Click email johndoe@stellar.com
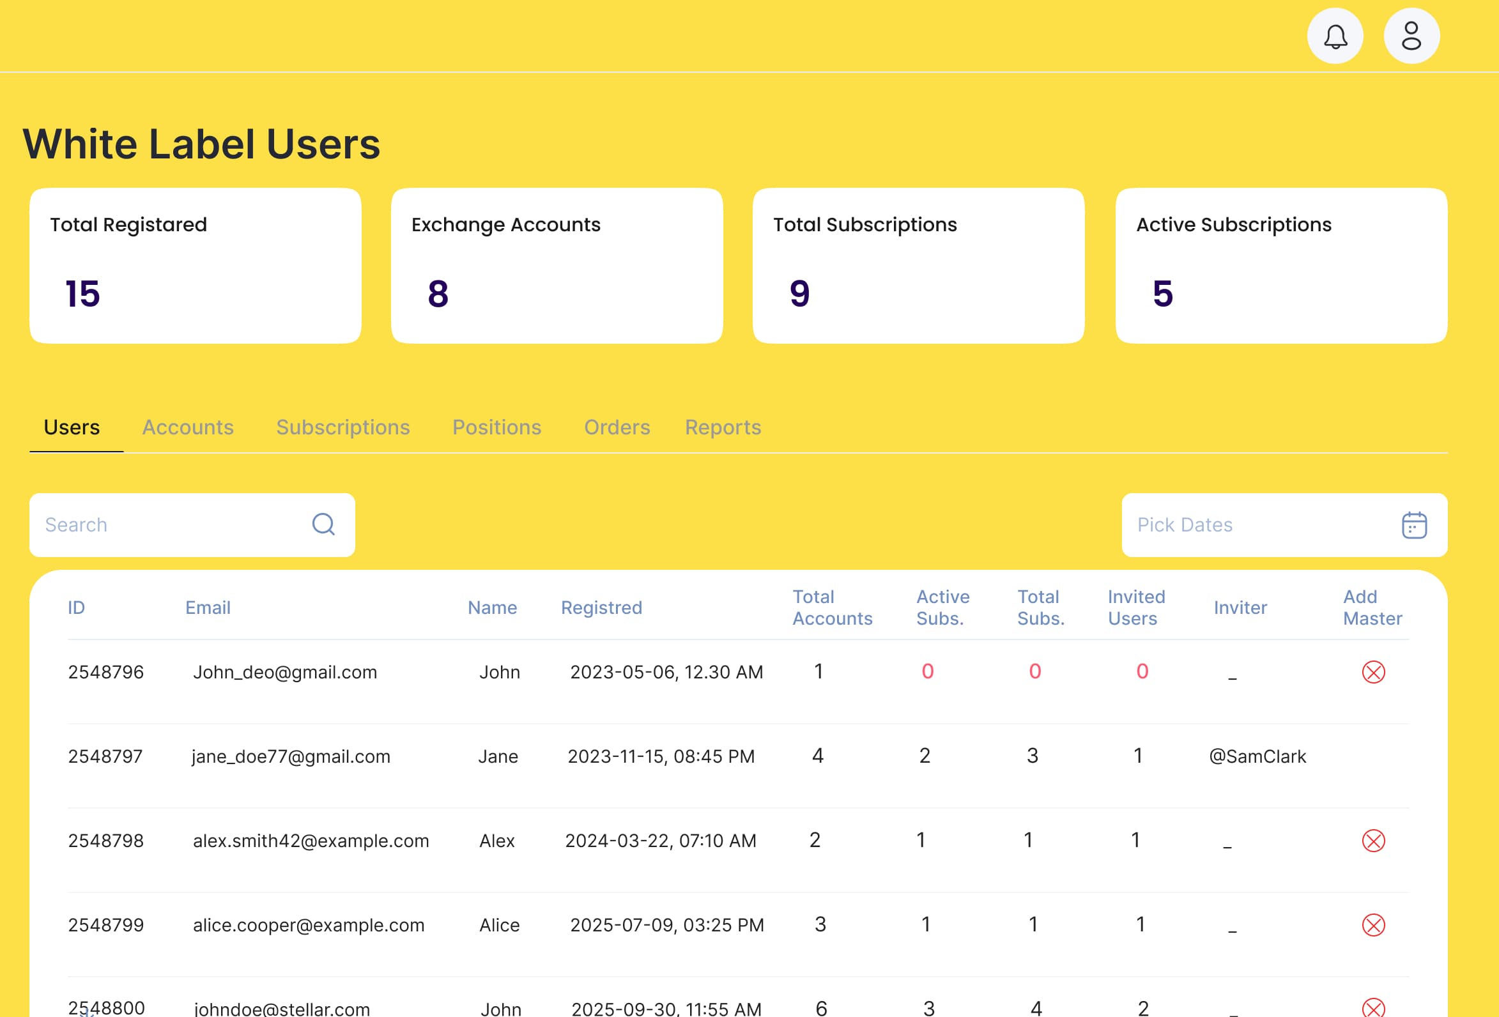The height and width of the screenshot is (1017, 1499). pos(282,1009)
